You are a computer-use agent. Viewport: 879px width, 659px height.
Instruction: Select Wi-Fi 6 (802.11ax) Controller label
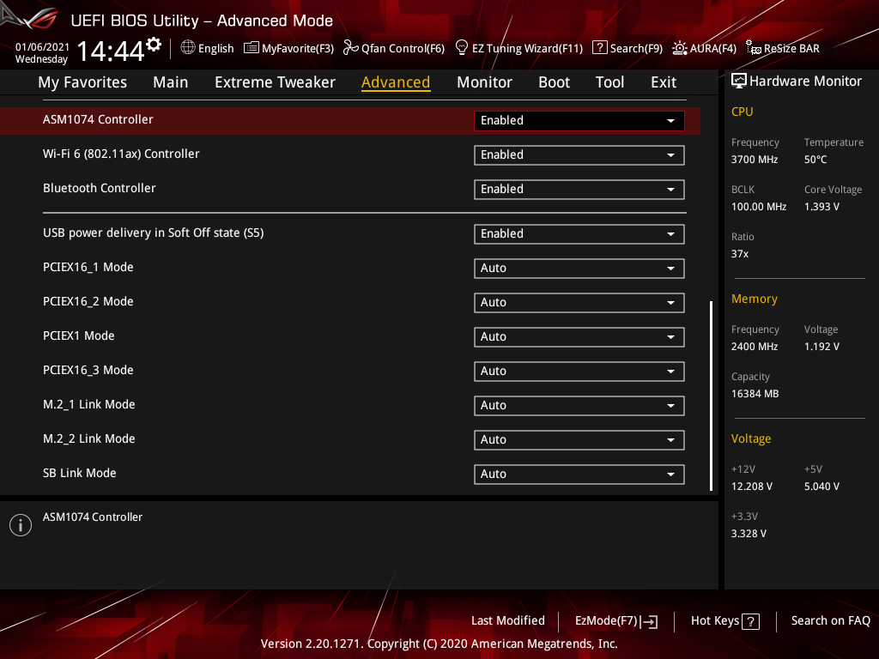point(121,154)
